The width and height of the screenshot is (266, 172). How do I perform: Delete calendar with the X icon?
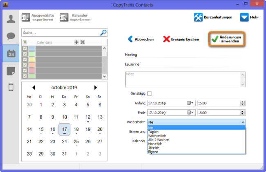click(83, 42)
